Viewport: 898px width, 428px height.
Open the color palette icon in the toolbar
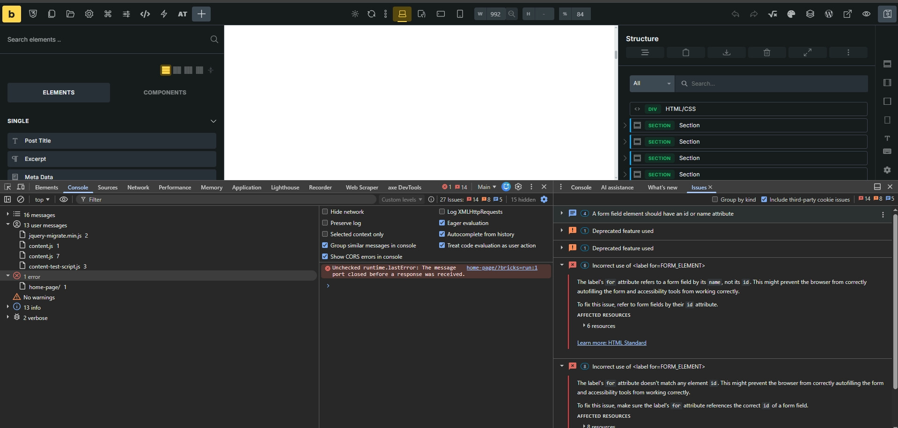tap(791, 14)
